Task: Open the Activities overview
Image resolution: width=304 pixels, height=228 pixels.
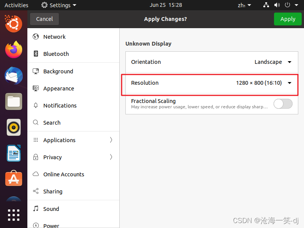Action: 16,5
